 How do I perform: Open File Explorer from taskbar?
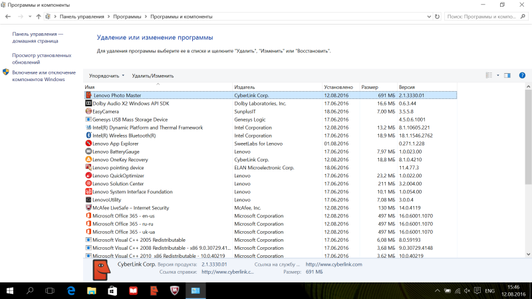[x=92, y=290]
